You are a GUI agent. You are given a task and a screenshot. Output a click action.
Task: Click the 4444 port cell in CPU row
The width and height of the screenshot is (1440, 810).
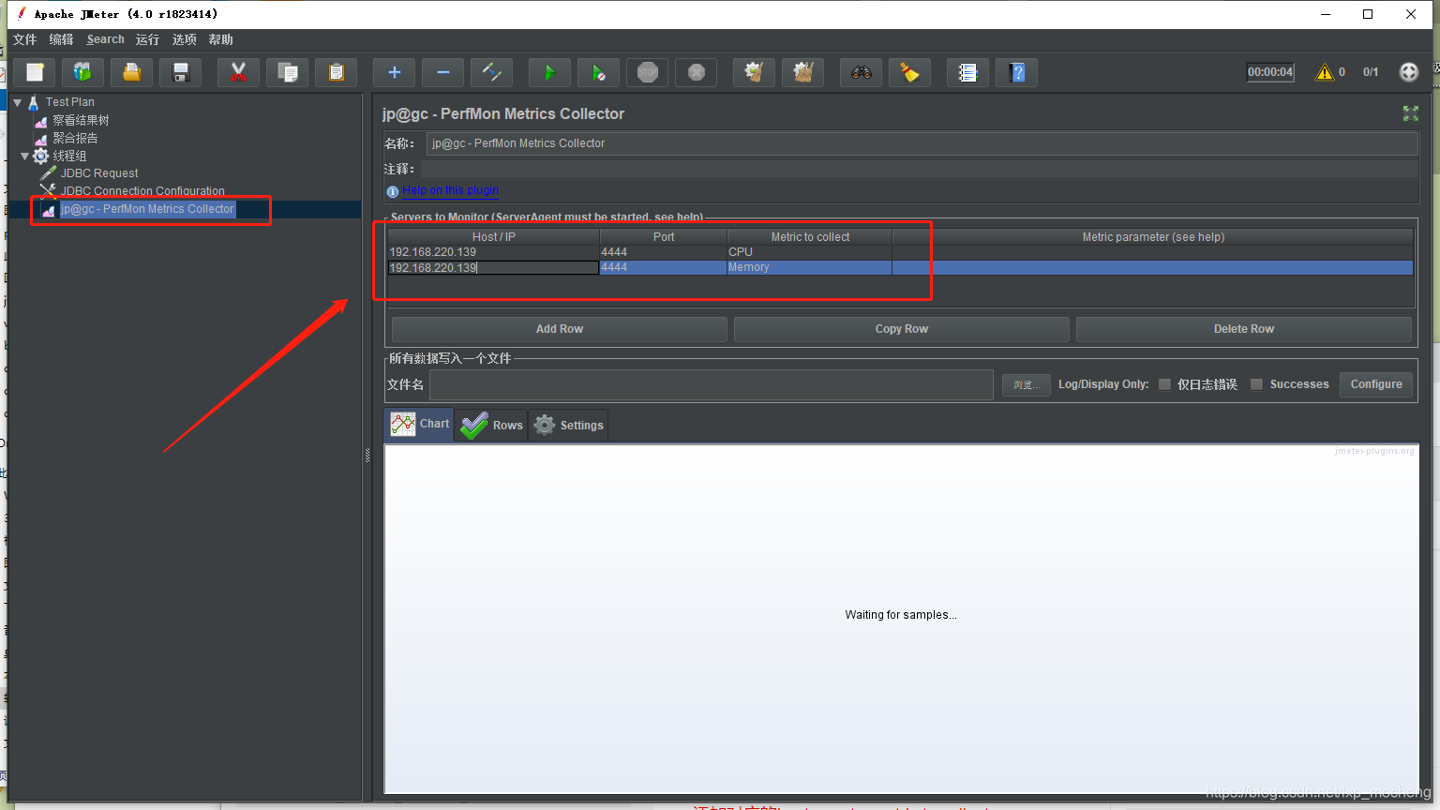664,252
